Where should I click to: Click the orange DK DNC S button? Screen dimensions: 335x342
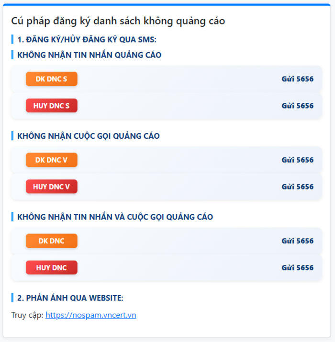pos(51,79)
